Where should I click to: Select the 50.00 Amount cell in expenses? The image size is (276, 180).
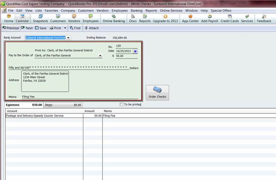click(x=93, y=116)
